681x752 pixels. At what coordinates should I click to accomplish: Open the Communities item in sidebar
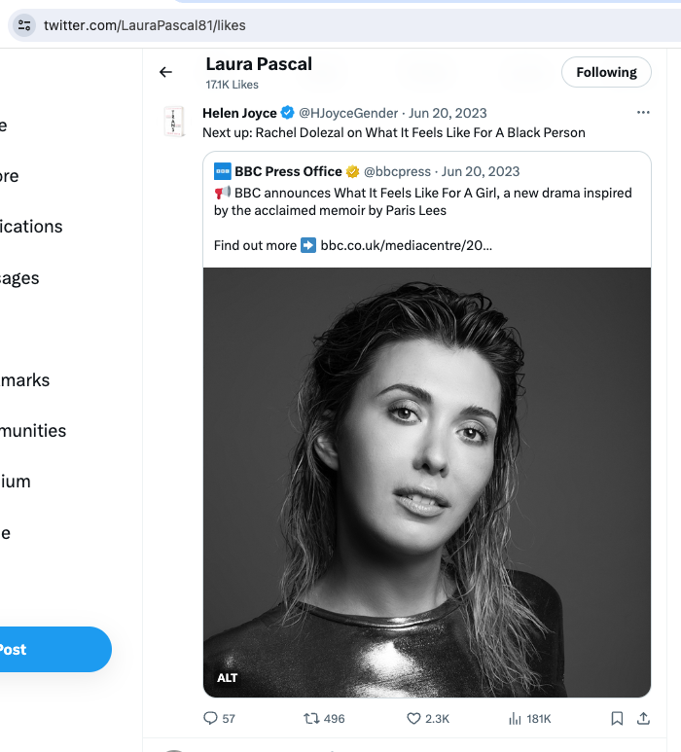33,431
